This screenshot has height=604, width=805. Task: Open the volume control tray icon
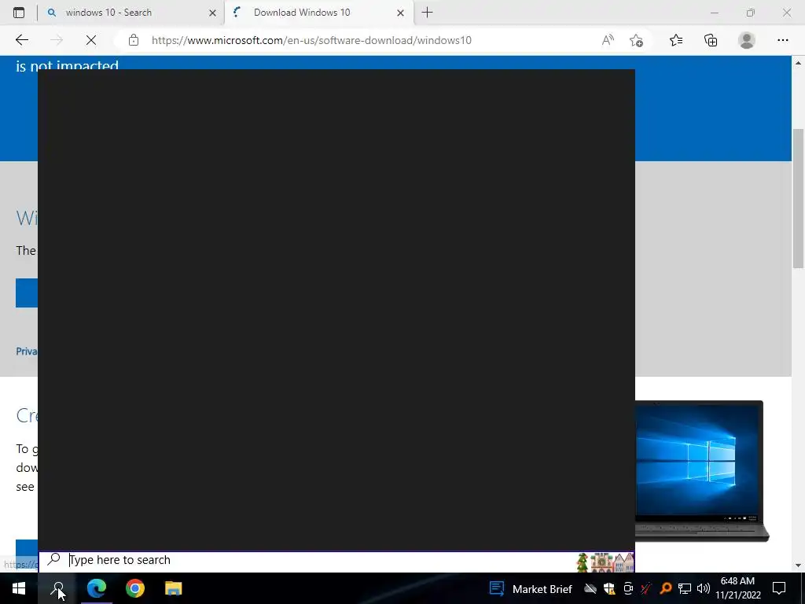(704, 588)
